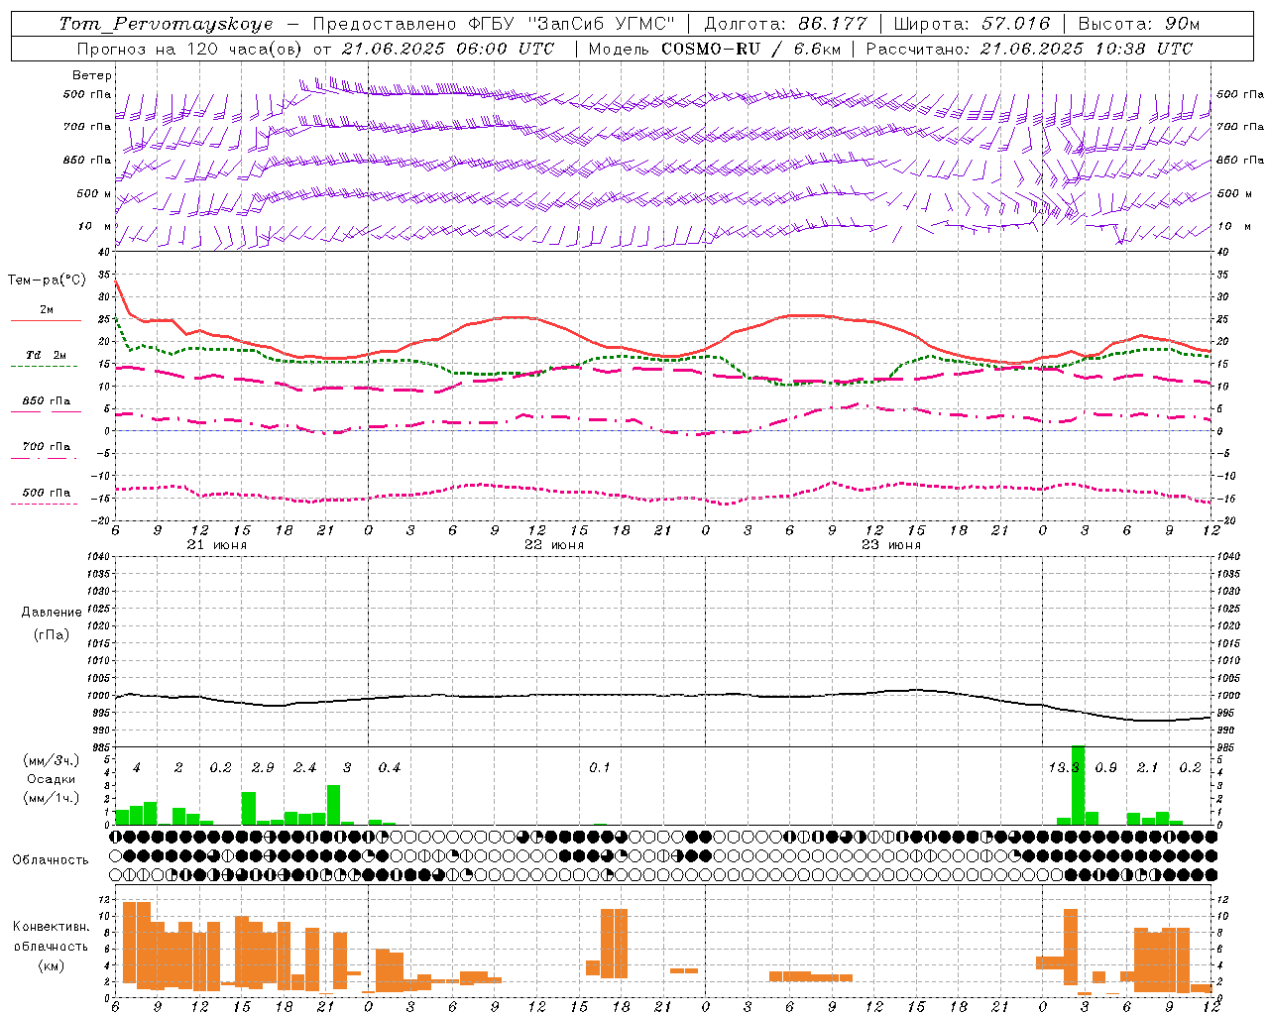This screenshot has width=1269, height=1015.
Task: Click the Облачность panel label
Action: (x=51, y=859)
